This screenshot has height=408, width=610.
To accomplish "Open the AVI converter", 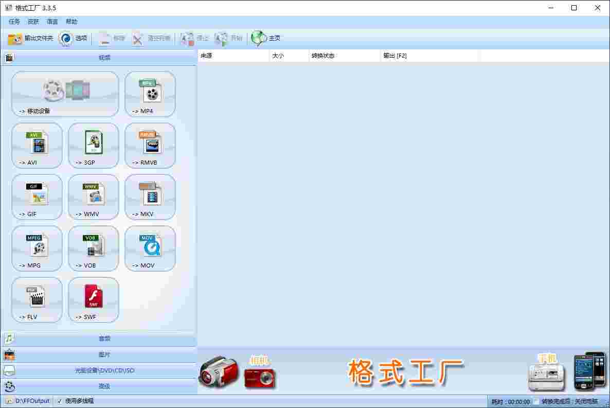I will [37, 146].
